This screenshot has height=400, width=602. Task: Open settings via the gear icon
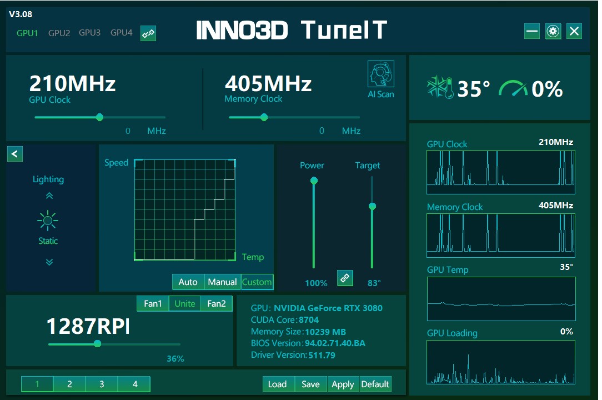coord(553,32)
